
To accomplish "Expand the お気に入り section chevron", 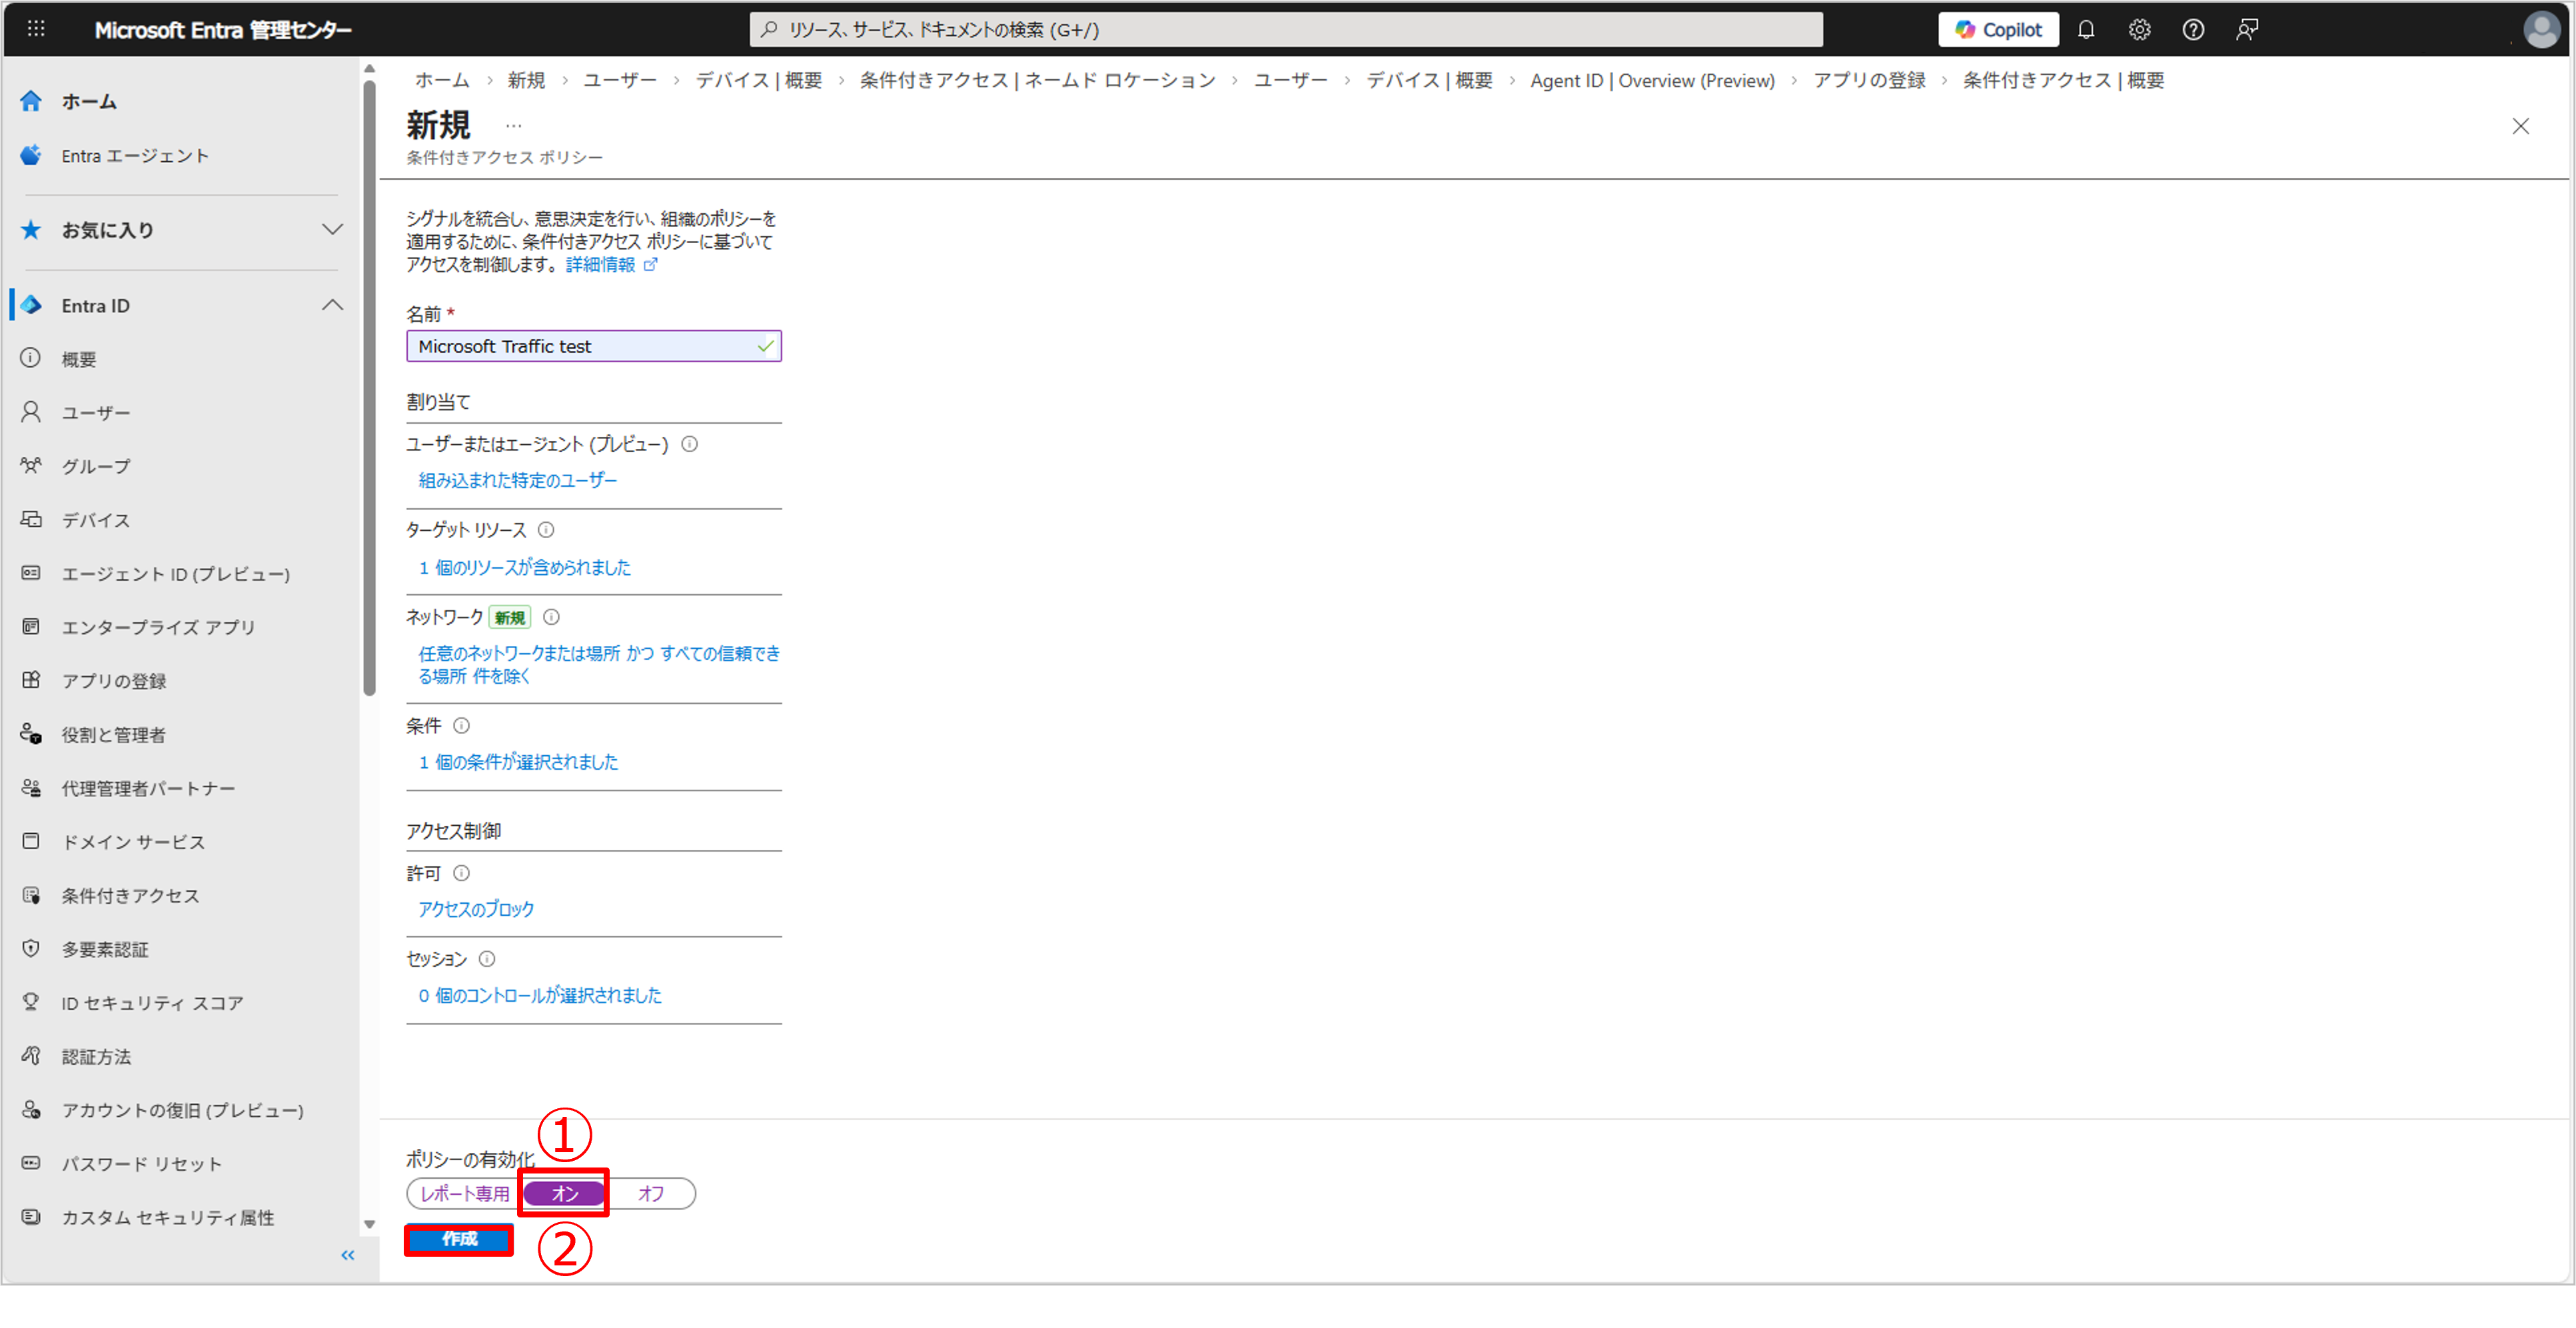I will (x=333, y=230).
